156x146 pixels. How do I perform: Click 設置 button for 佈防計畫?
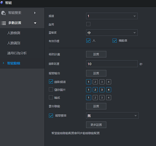(x=96, y=54)
